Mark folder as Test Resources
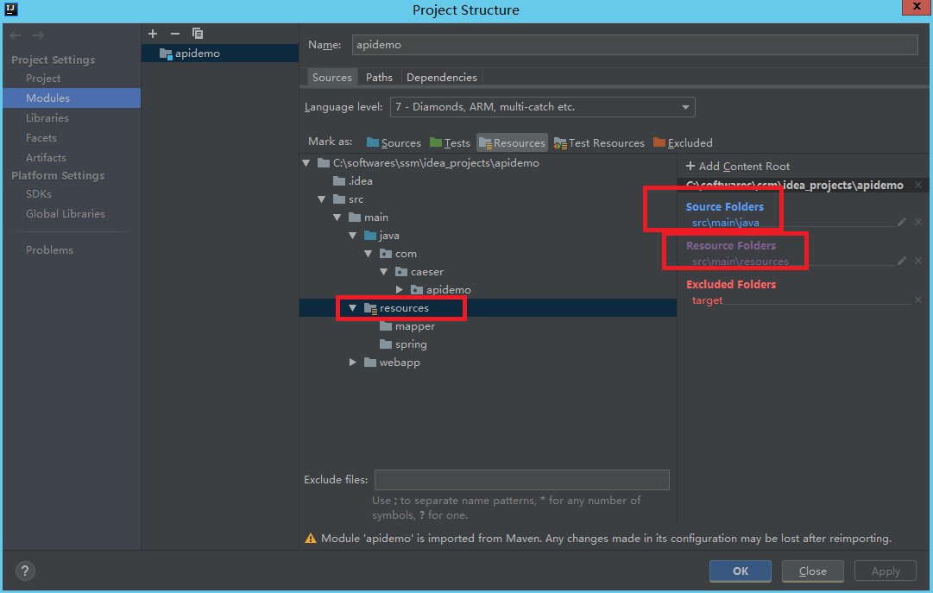933x593 pixels. pos(599,143)
